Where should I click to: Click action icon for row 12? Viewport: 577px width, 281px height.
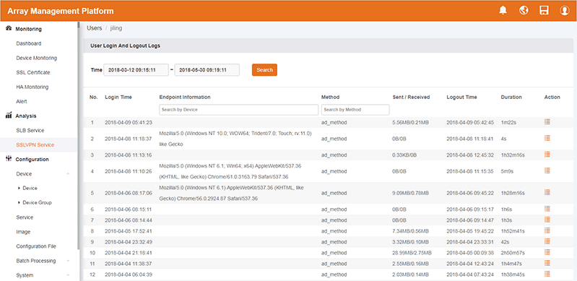(x=547, y=274)
